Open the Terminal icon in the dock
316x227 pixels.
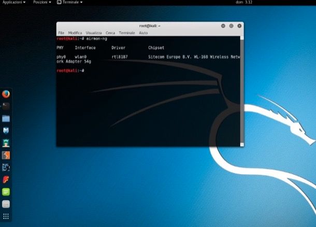click(6, 106)
